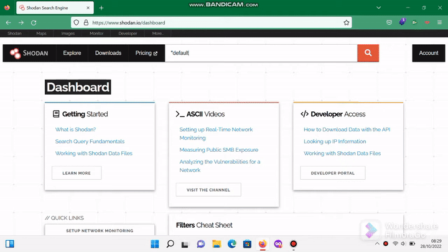Open Setting up Real-Time Network Monitoring video
Image resolution: width=448 pixels, height=252 pixels.
click(x=216, y=134)
